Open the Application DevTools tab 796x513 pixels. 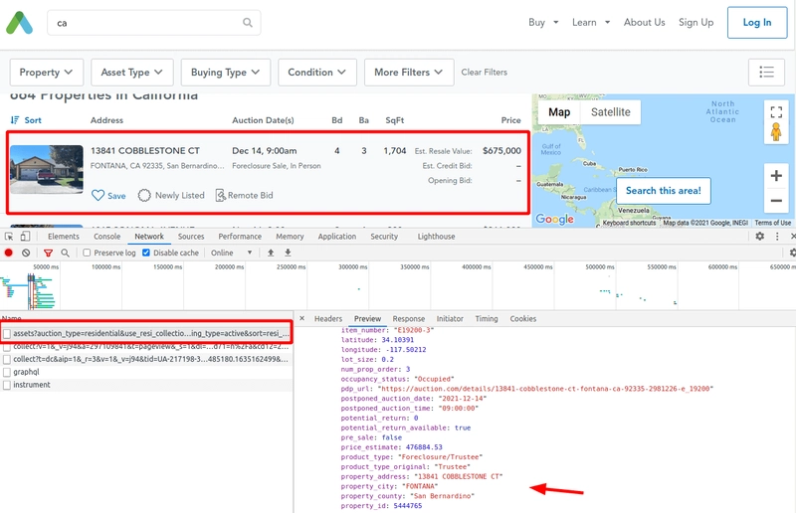(337, 237)
